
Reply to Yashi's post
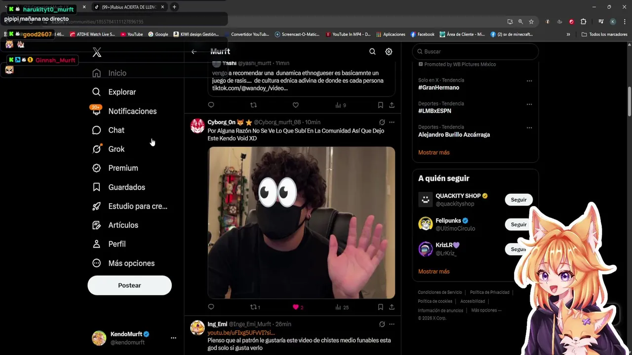[x=211, y=105]
